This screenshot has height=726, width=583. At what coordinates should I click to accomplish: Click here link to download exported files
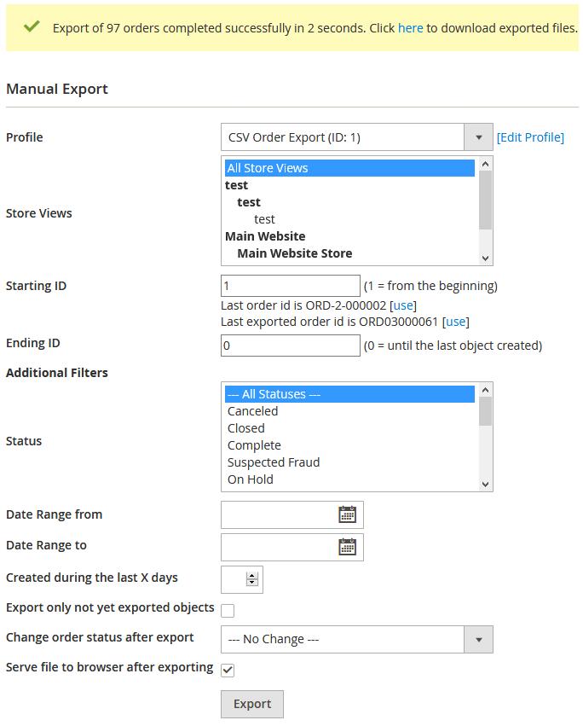pos(411,28)
